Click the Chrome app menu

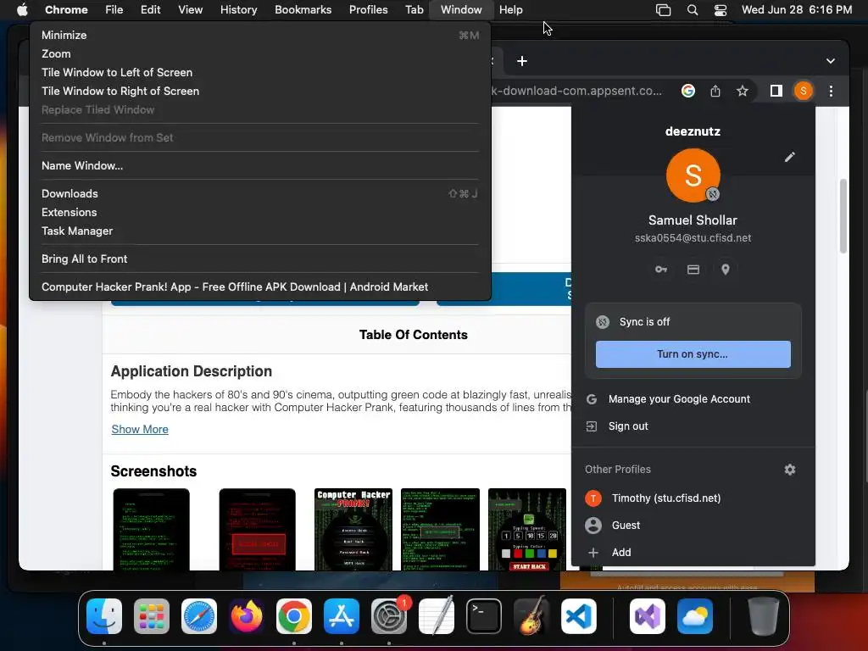point(66,9)
